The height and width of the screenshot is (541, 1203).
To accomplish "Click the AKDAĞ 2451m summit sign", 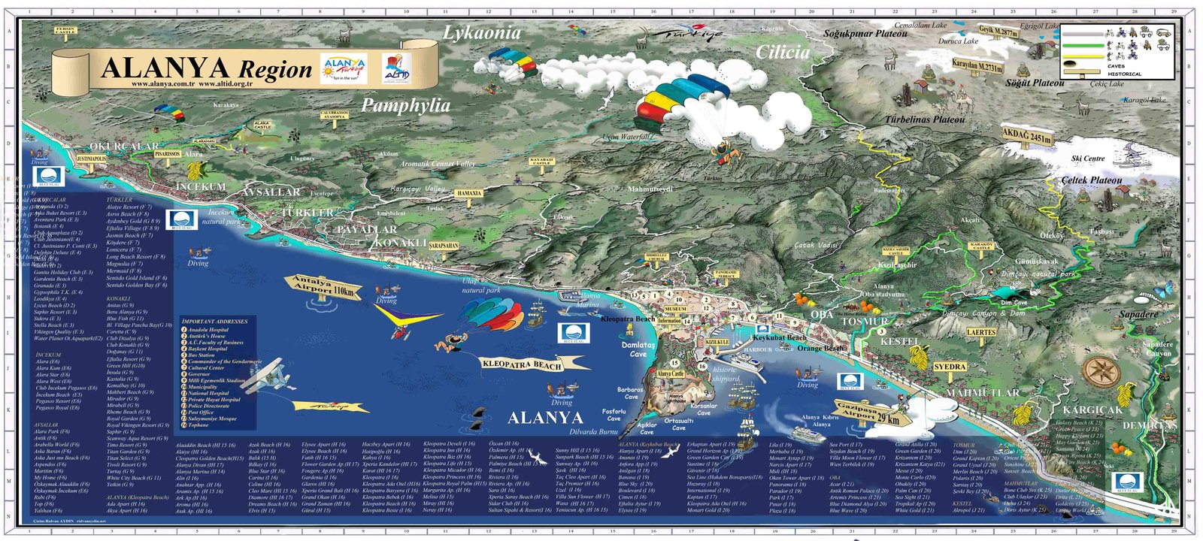I will pyautogui.click(x=1026, y=135).
